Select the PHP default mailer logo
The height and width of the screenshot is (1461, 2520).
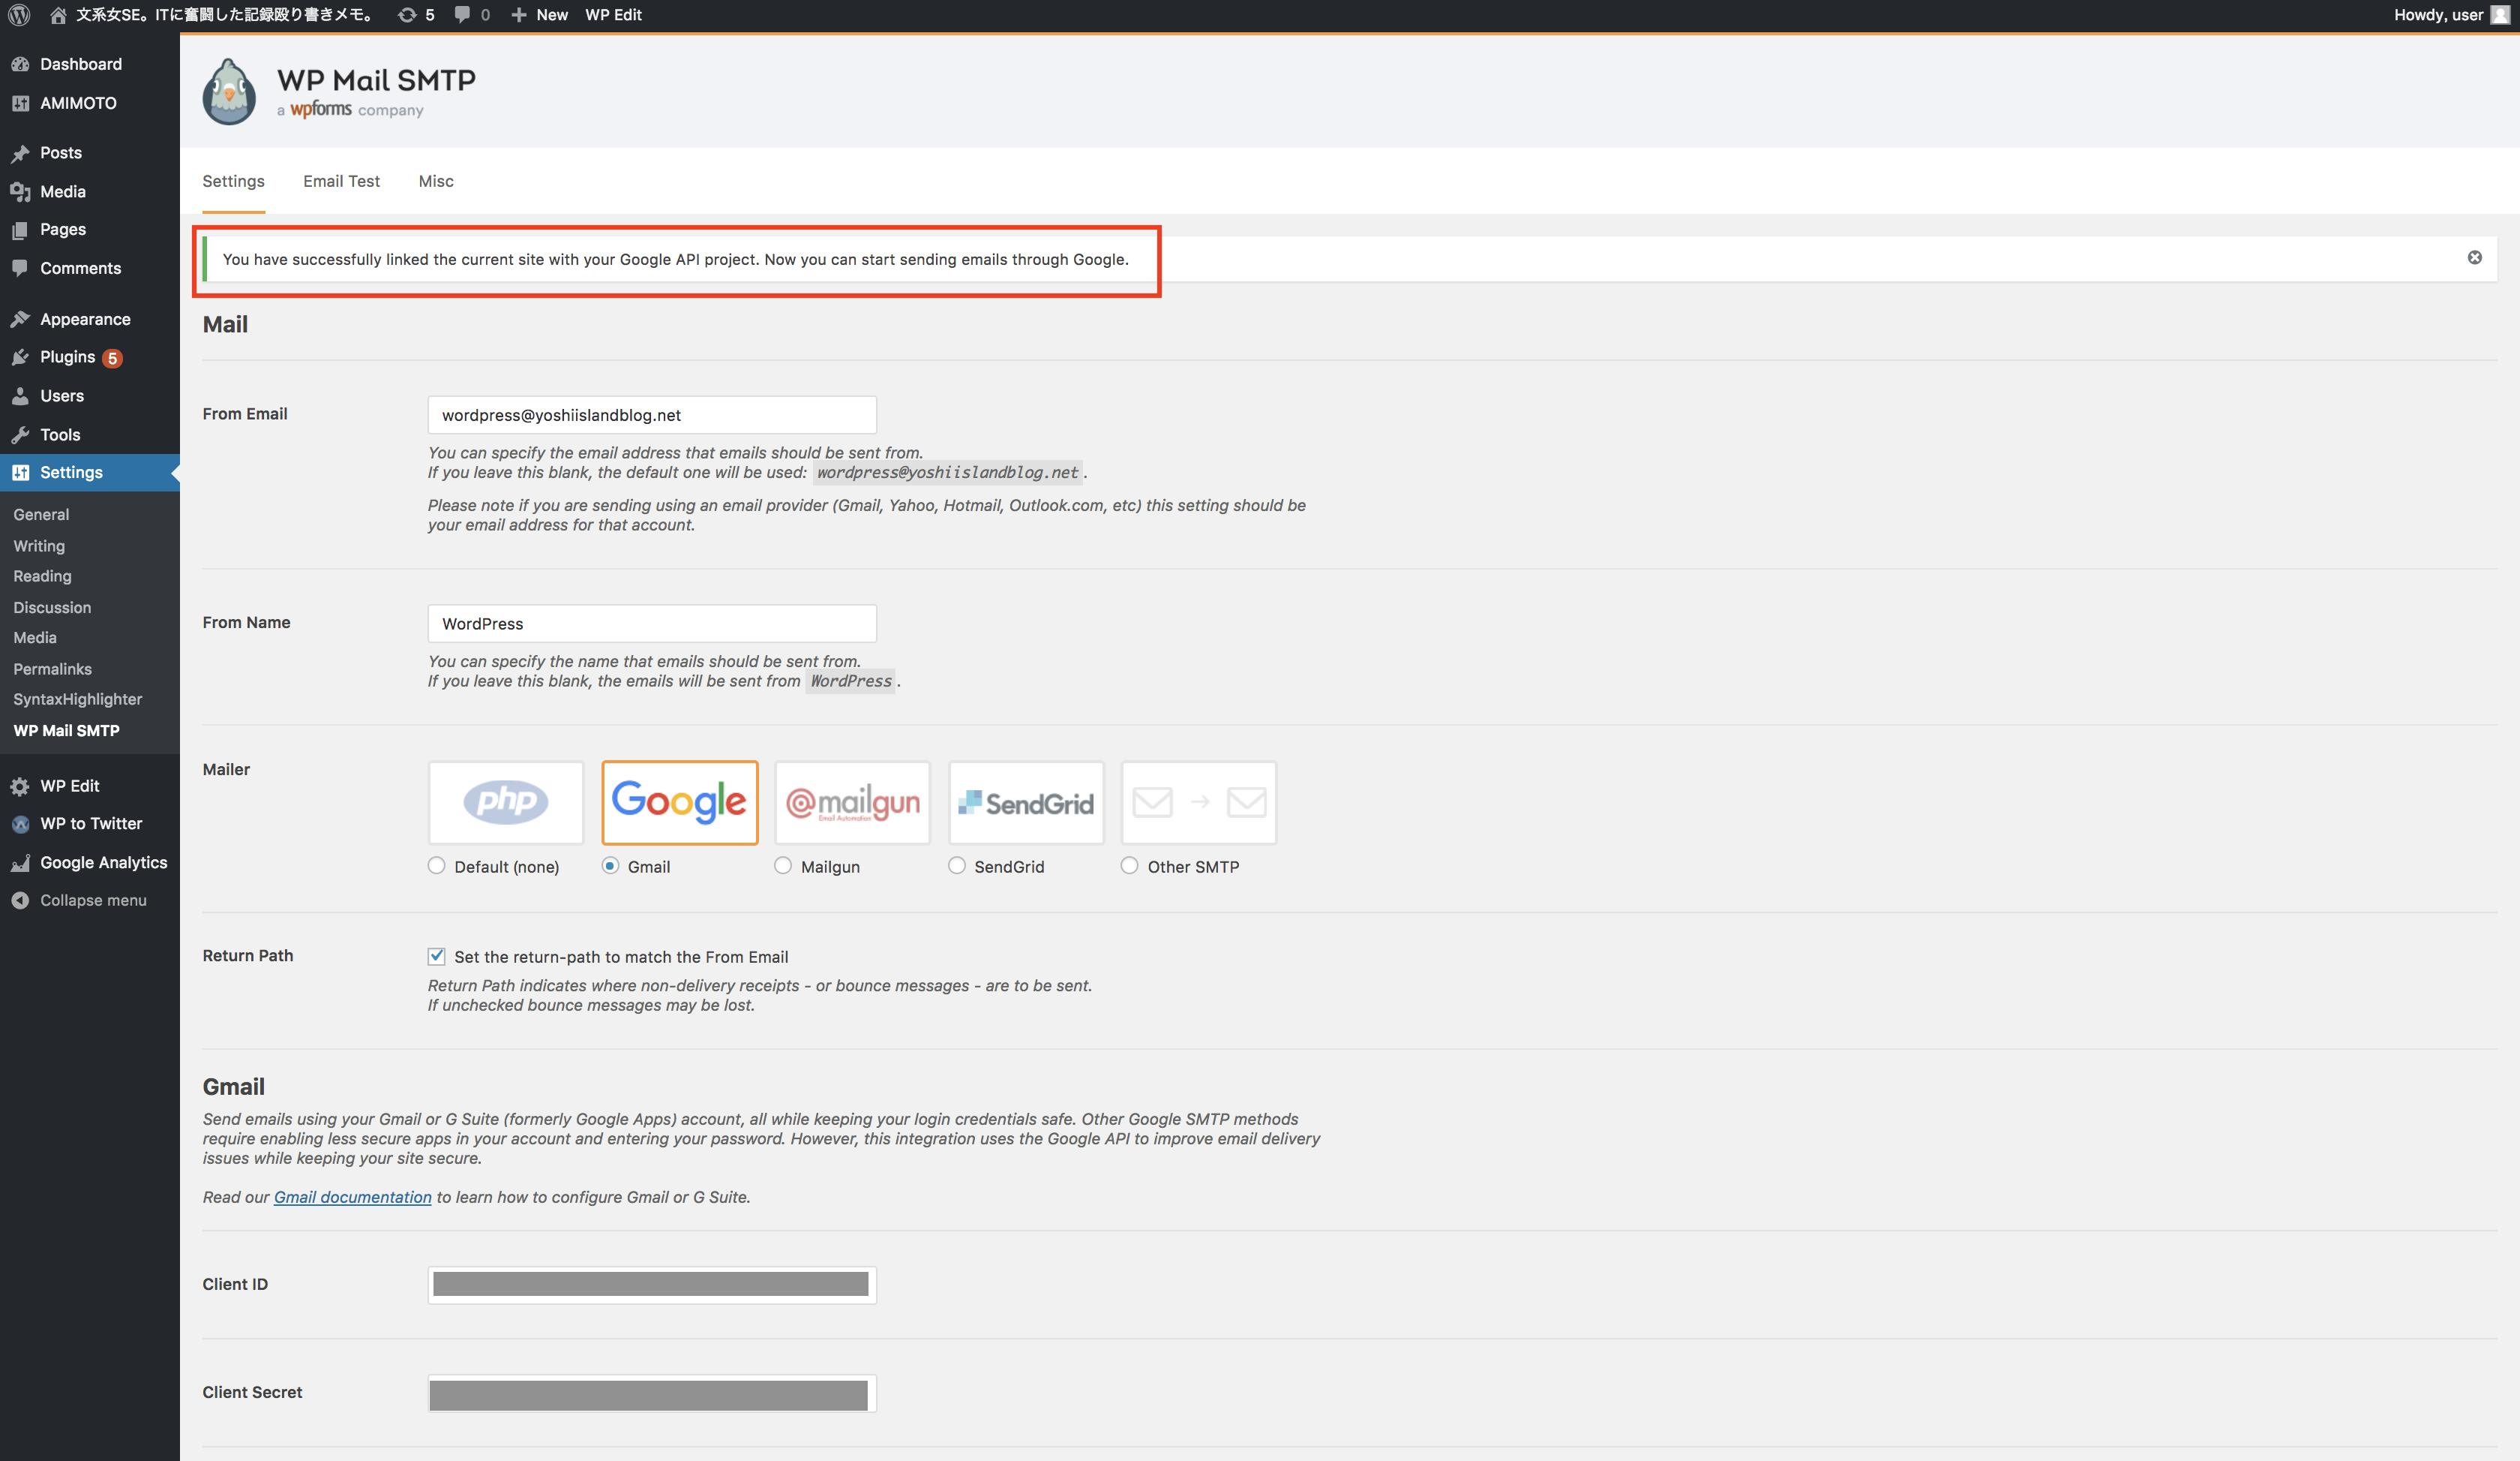(506, 803)
